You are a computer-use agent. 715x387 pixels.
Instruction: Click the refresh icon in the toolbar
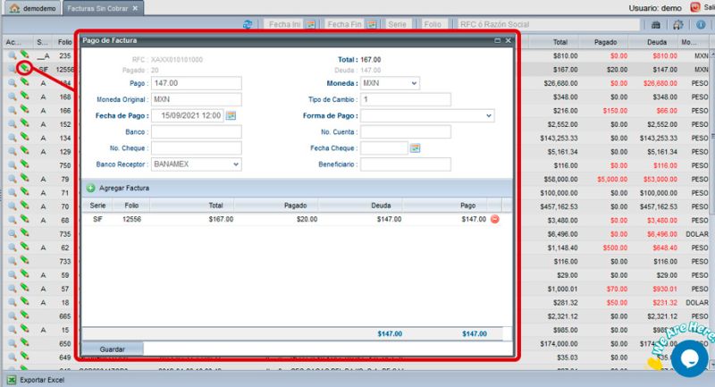point(248,25)
